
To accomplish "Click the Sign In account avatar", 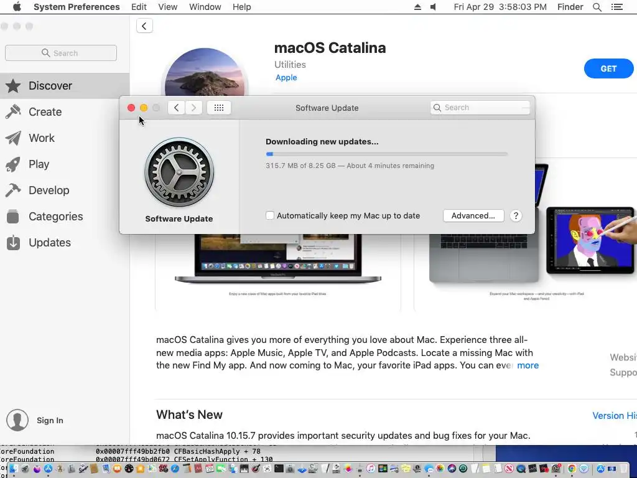I will [x=17, y=420].
